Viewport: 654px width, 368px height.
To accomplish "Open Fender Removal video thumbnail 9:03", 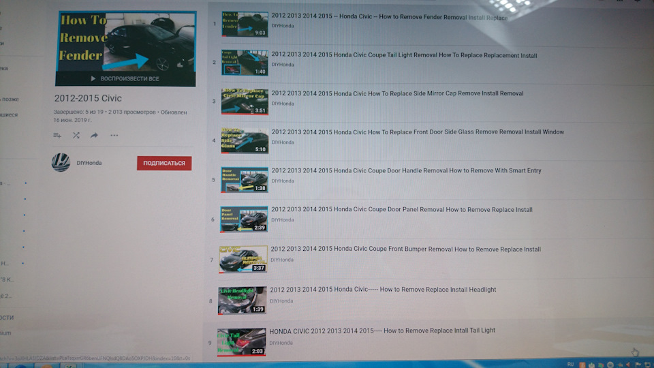I will 245,25.
